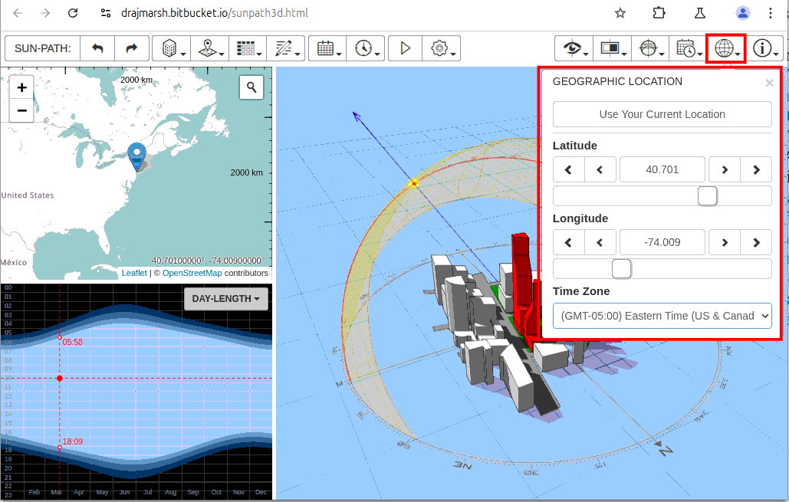Viewport: 789px width, 502px height.
Task: Close the Geographic Location panel
Action: click(x=769, y=83)
